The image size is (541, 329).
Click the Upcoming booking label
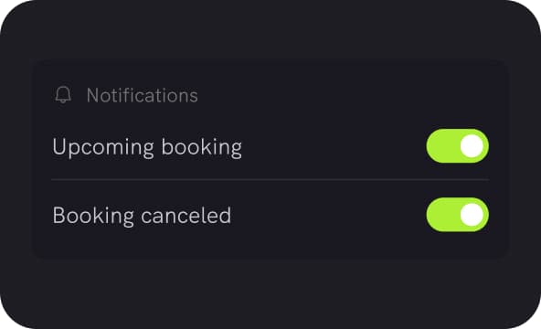[x=147, y=148]
